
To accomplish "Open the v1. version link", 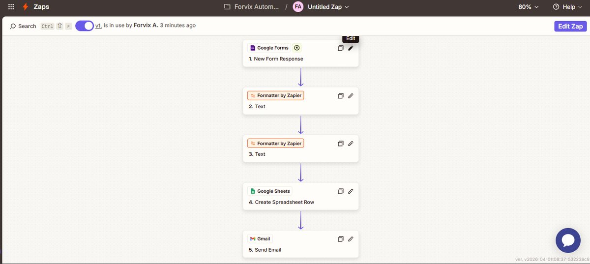I will pos(98,26).
